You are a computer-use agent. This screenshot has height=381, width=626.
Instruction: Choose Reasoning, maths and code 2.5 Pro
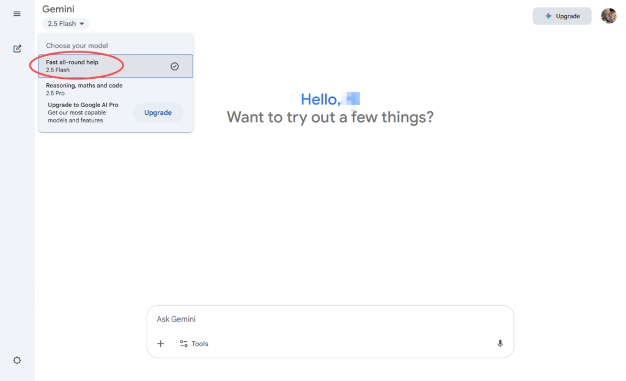pyautogui.click(x=84, y=89)
